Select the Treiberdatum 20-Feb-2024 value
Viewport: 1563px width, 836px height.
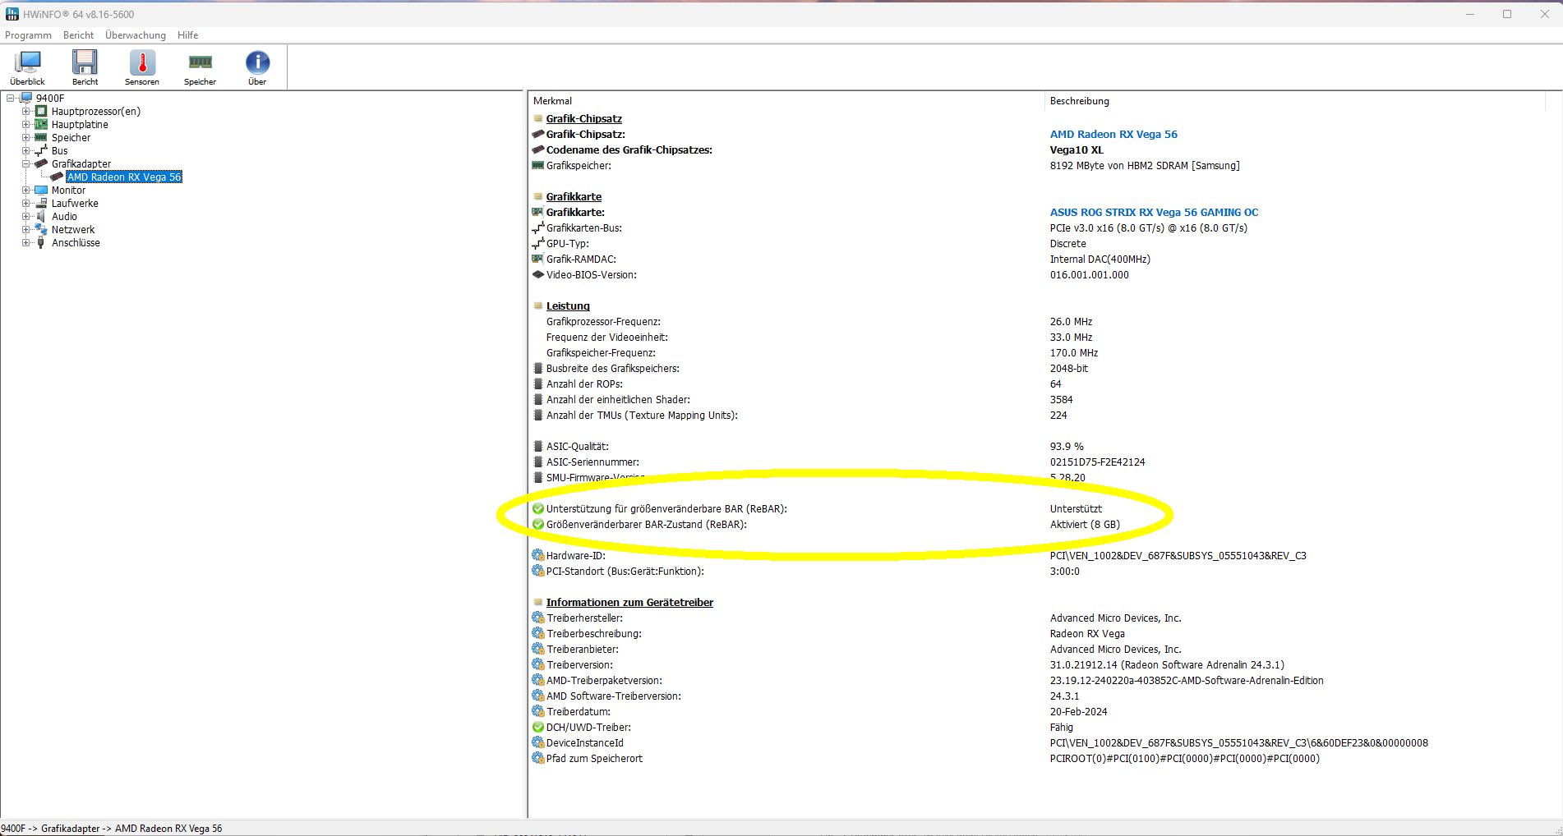click(x=1078, y=712)
